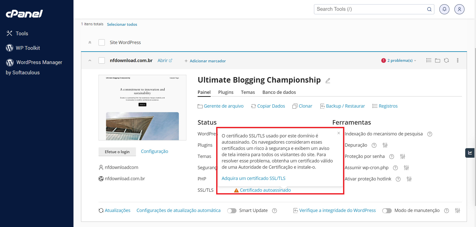Open WP Toolkit in sidebar
The width and height of the screenshot is (476, 227).
23,48
